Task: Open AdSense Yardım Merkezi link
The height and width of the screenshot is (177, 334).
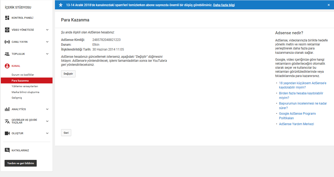Action: tap(297, 124)
